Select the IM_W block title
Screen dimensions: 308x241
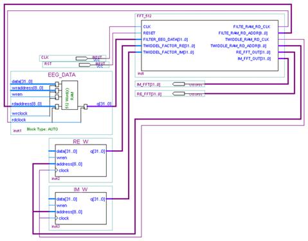click(x=80, y=190)
